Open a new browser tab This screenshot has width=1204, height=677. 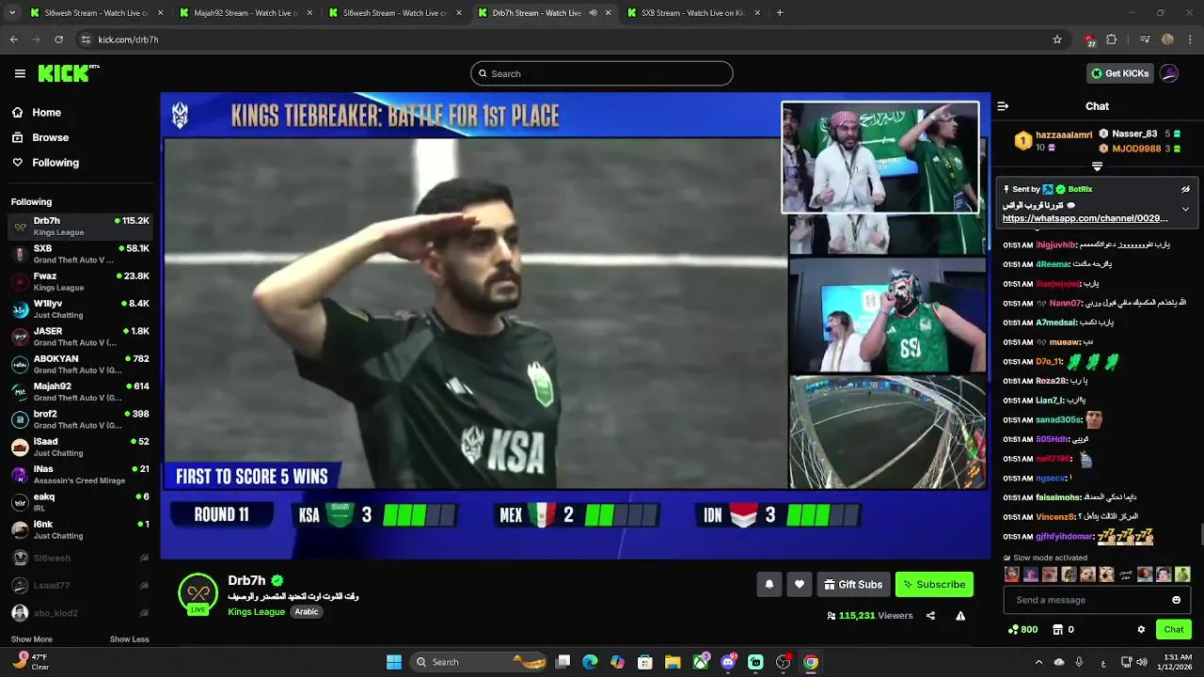point(780,13)
